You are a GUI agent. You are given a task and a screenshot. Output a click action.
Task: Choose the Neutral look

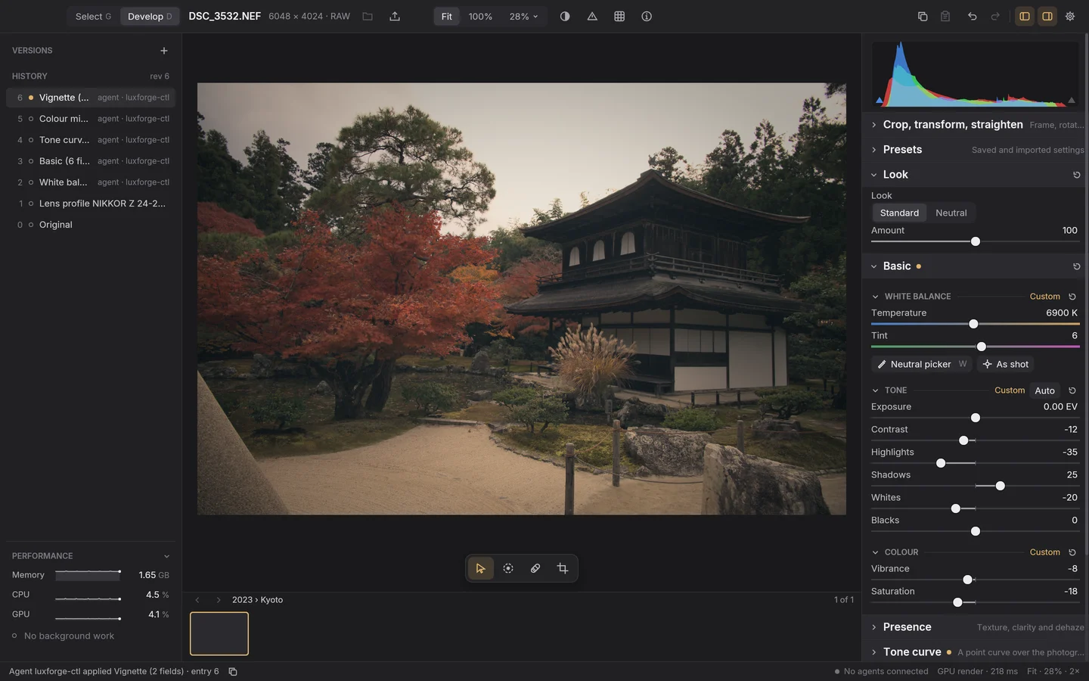pyautogui.click(x=951, y=213)
